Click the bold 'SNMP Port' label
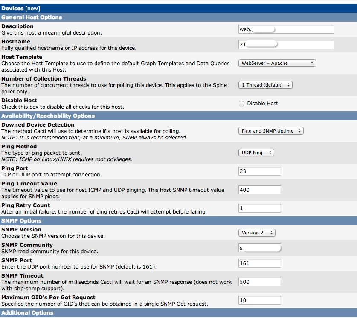The width and height of the screenshot is (357, 318). [x=17, y=260]
